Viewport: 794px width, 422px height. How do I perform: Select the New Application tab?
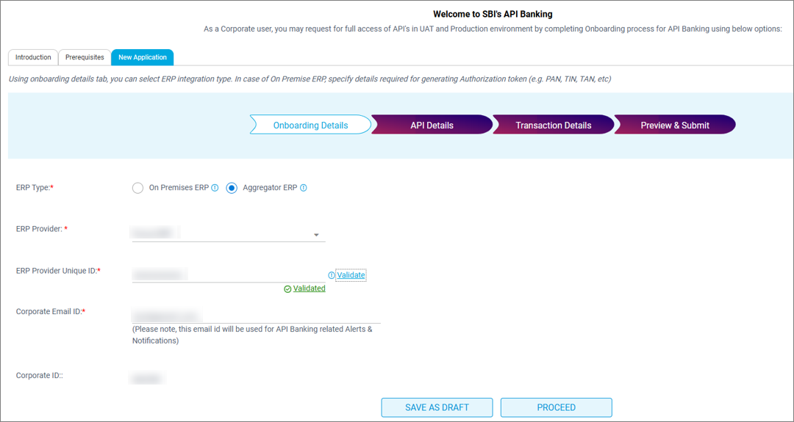pyautogui.click(x=143, y=57)
